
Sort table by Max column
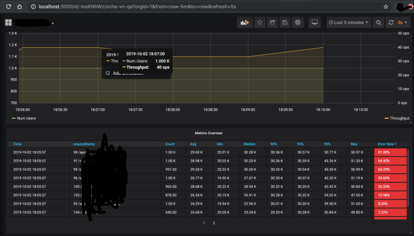point(354,144)
